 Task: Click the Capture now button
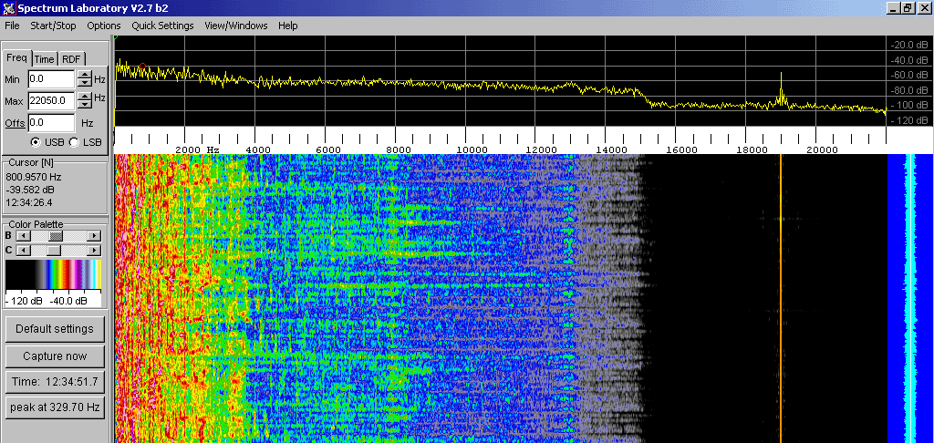click(x=55, y=355)
